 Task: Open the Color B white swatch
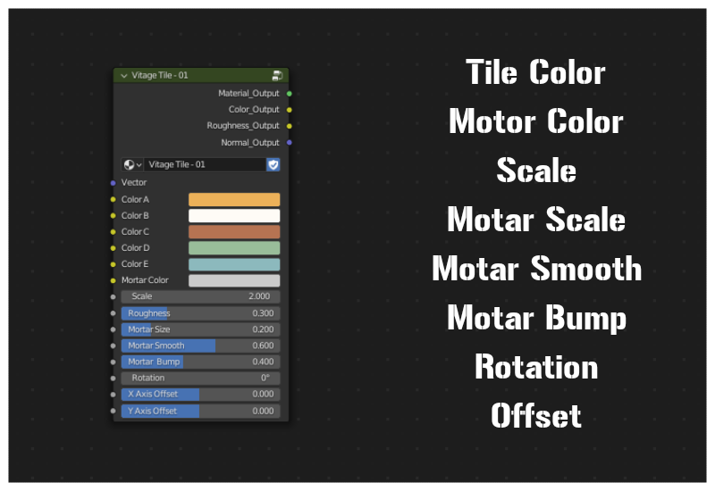click(x=234, y=215)
